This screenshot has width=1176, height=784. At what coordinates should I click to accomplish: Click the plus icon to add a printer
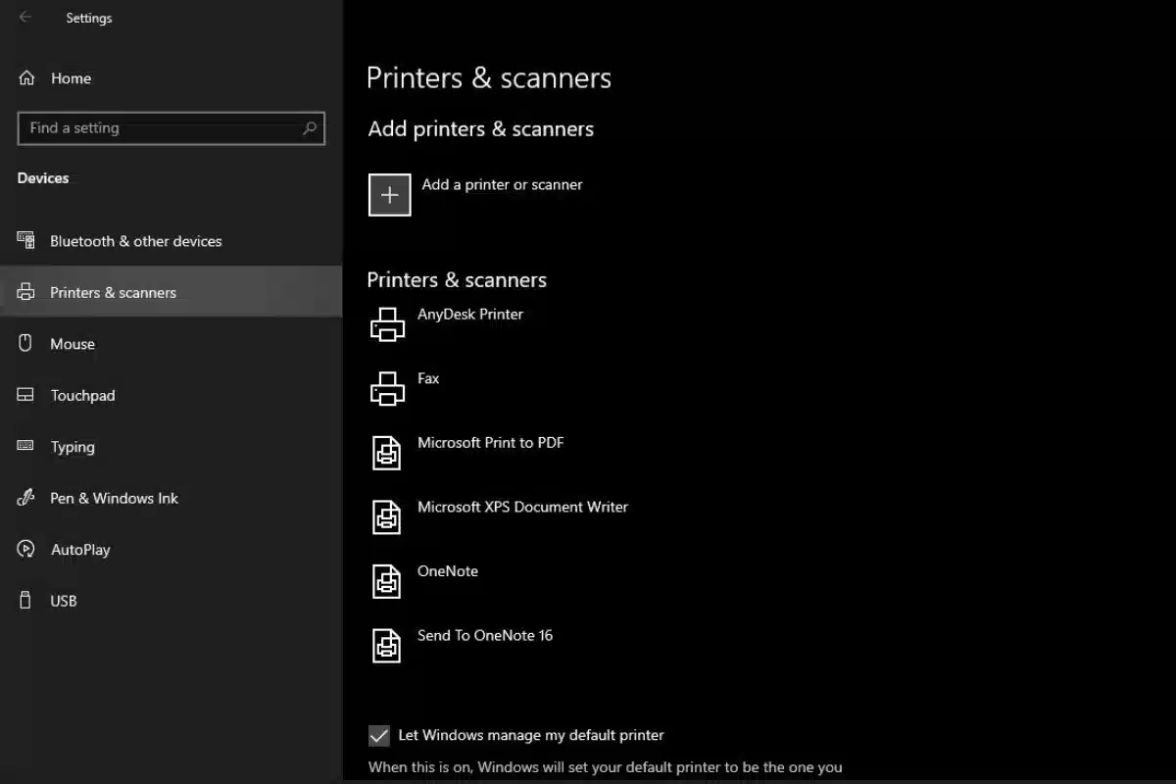pyautogui.click(x=389, y=194)
